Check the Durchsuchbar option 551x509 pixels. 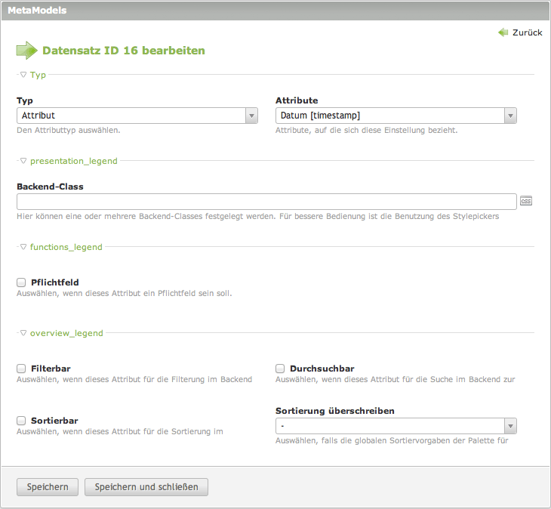[x=280, y=369]
